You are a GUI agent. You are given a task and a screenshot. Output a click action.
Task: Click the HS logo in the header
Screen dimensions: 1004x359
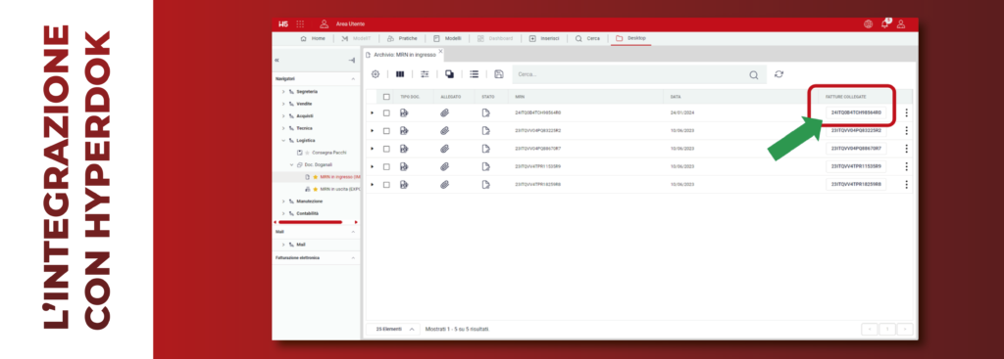click(283, 24)
